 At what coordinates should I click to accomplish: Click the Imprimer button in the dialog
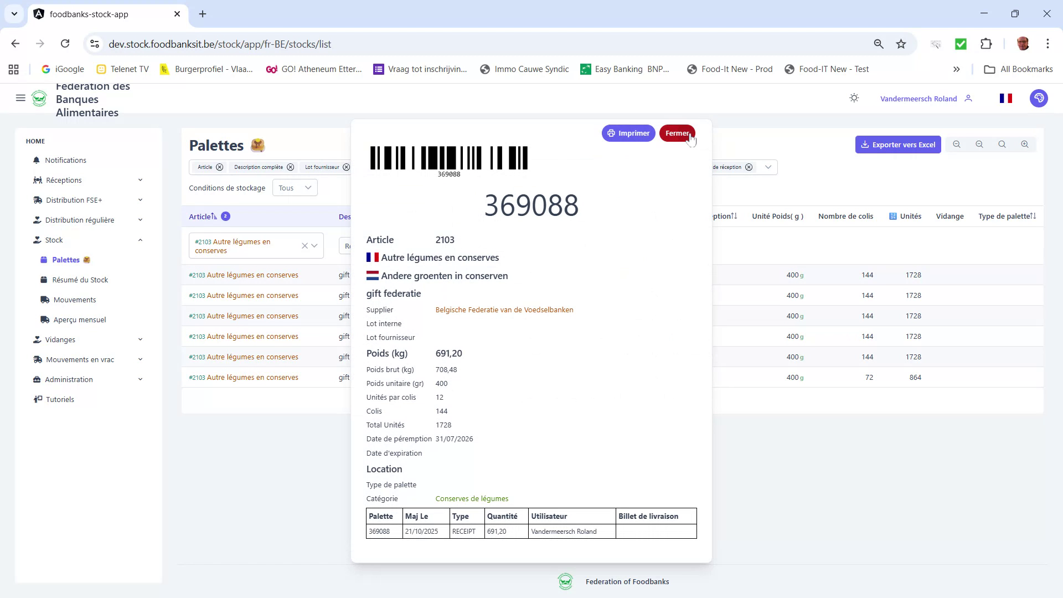(628, 133)
